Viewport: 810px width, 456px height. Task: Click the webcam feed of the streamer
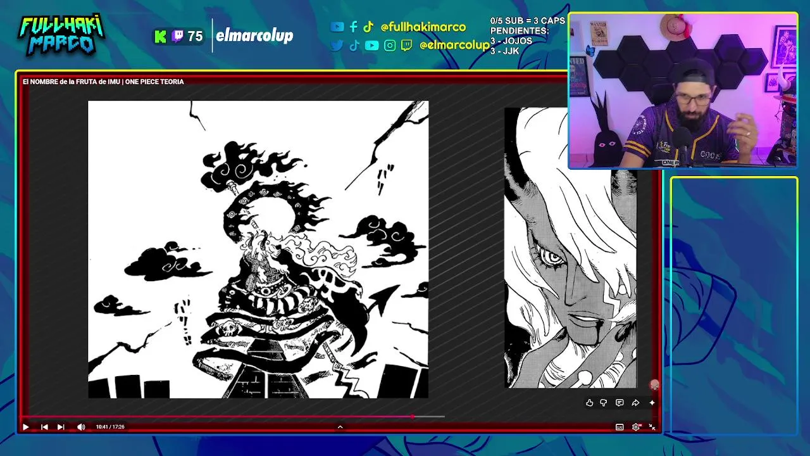[x=683, y=91]
